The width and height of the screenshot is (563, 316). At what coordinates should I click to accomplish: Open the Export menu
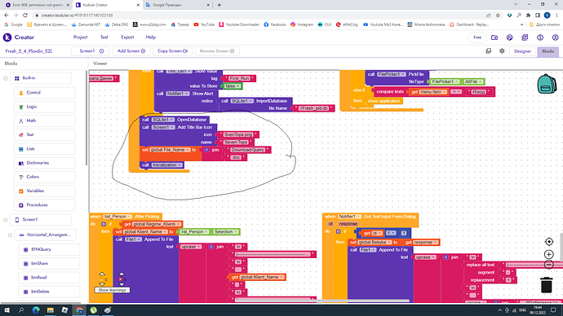click(x=127, y=37)
